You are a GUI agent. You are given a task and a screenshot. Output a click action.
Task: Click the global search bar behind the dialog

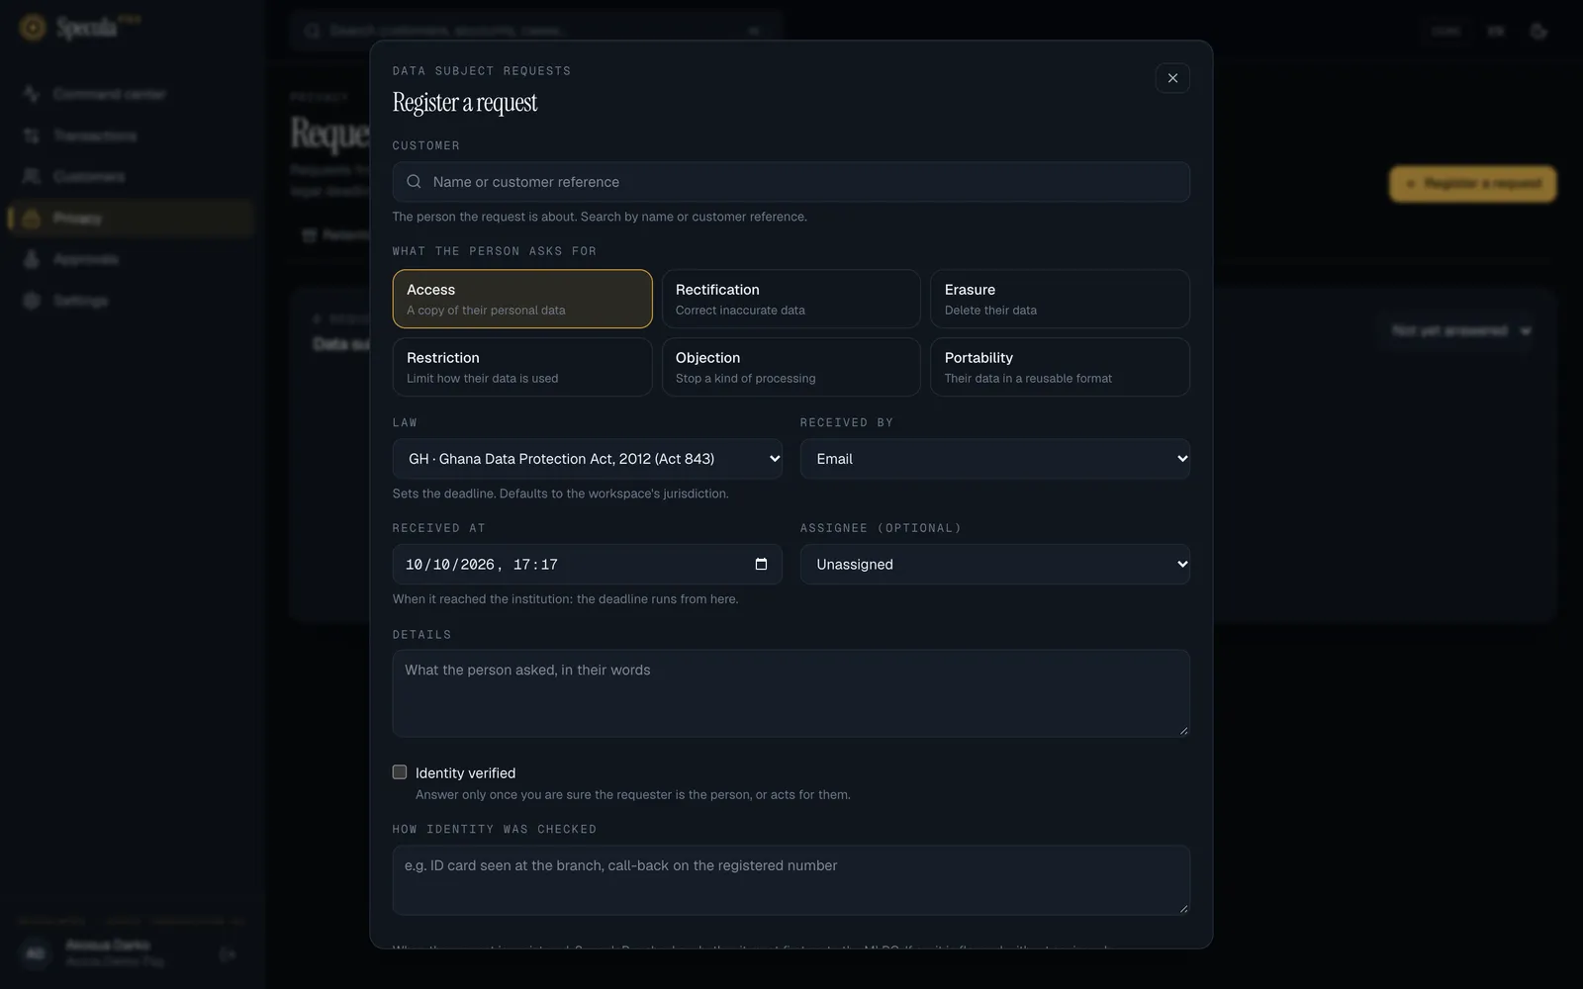[x=535, y=31]
